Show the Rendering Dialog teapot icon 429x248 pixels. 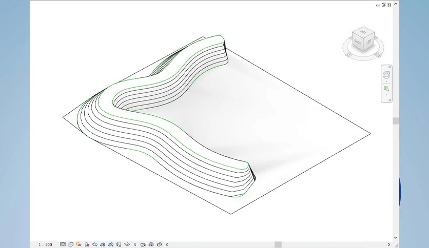(x=94, y=244)
